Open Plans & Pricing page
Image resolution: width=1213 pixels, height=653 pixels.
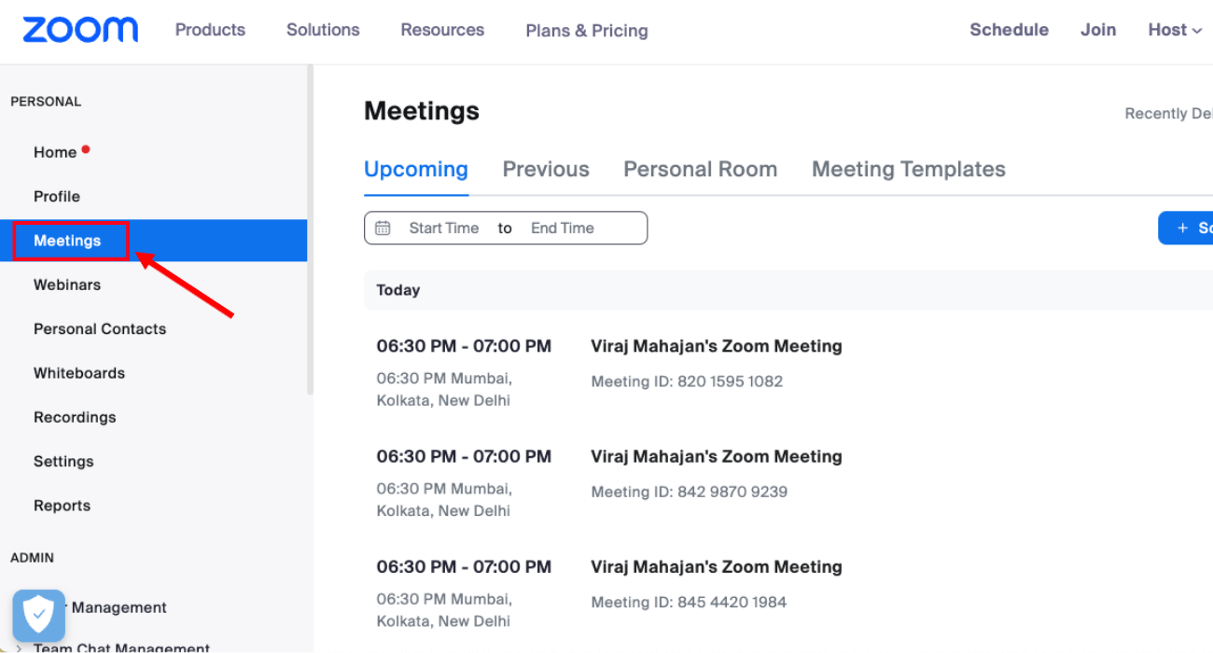[587, 31]
